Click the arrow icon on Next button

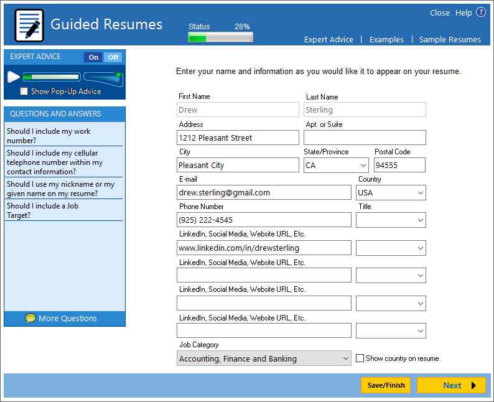click(473, 385)
